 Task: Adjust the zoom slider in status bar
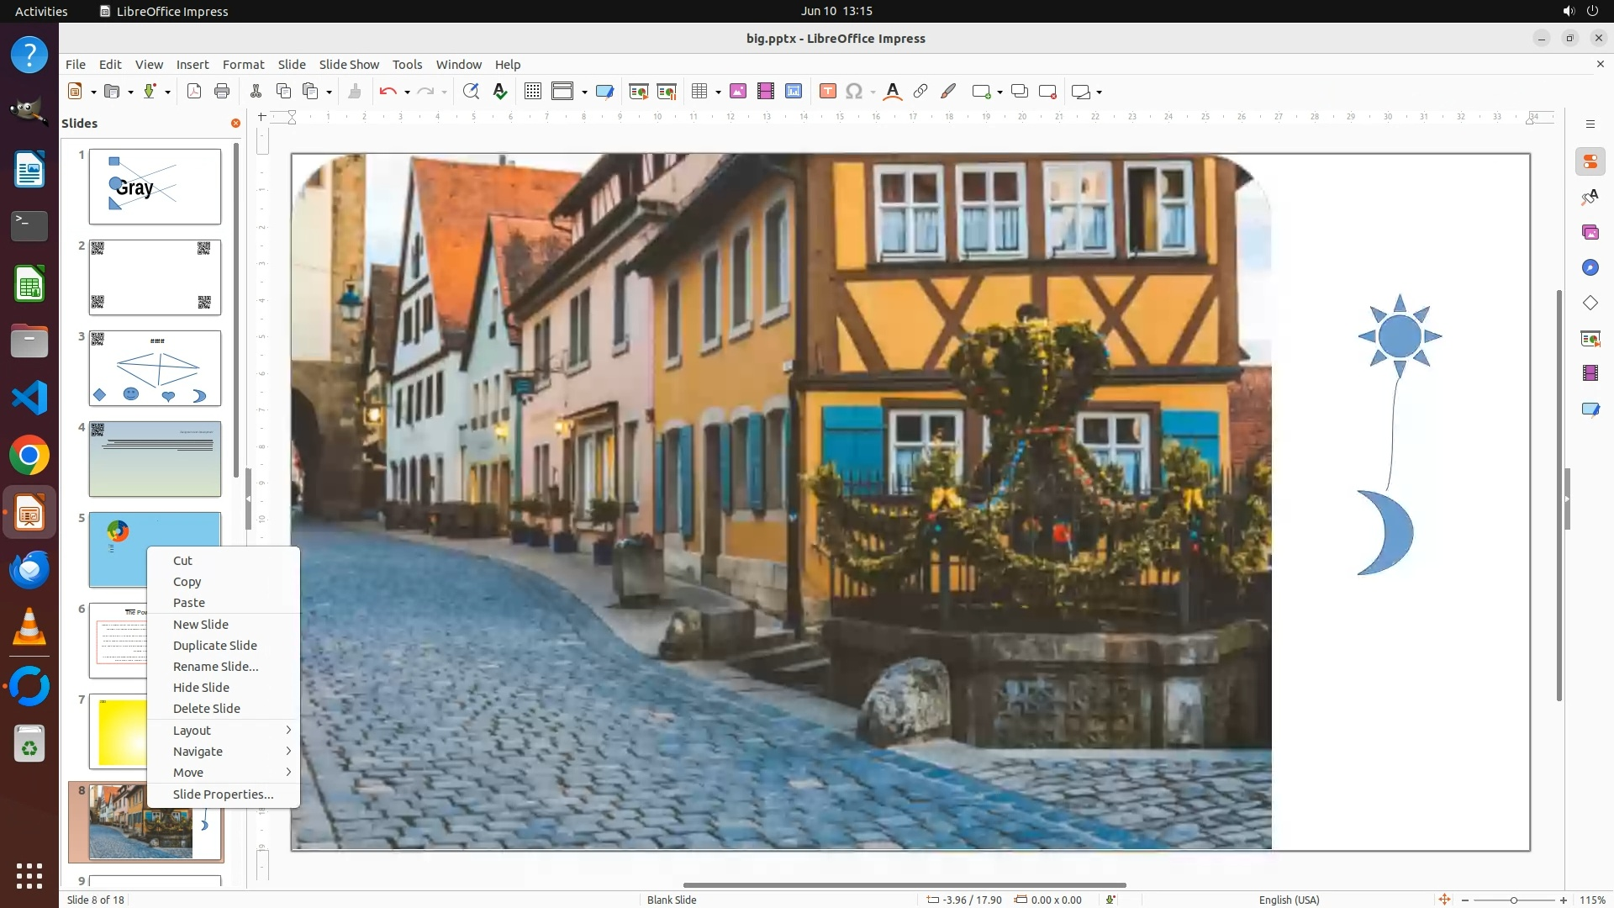[x=1513, y=900]
